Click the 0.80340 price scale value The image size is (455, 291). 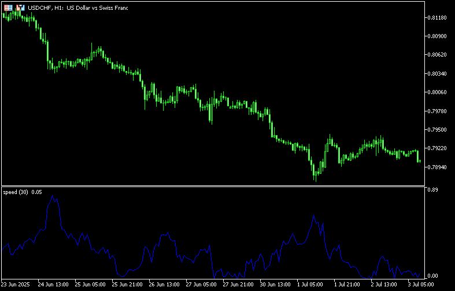click(437, 74)
